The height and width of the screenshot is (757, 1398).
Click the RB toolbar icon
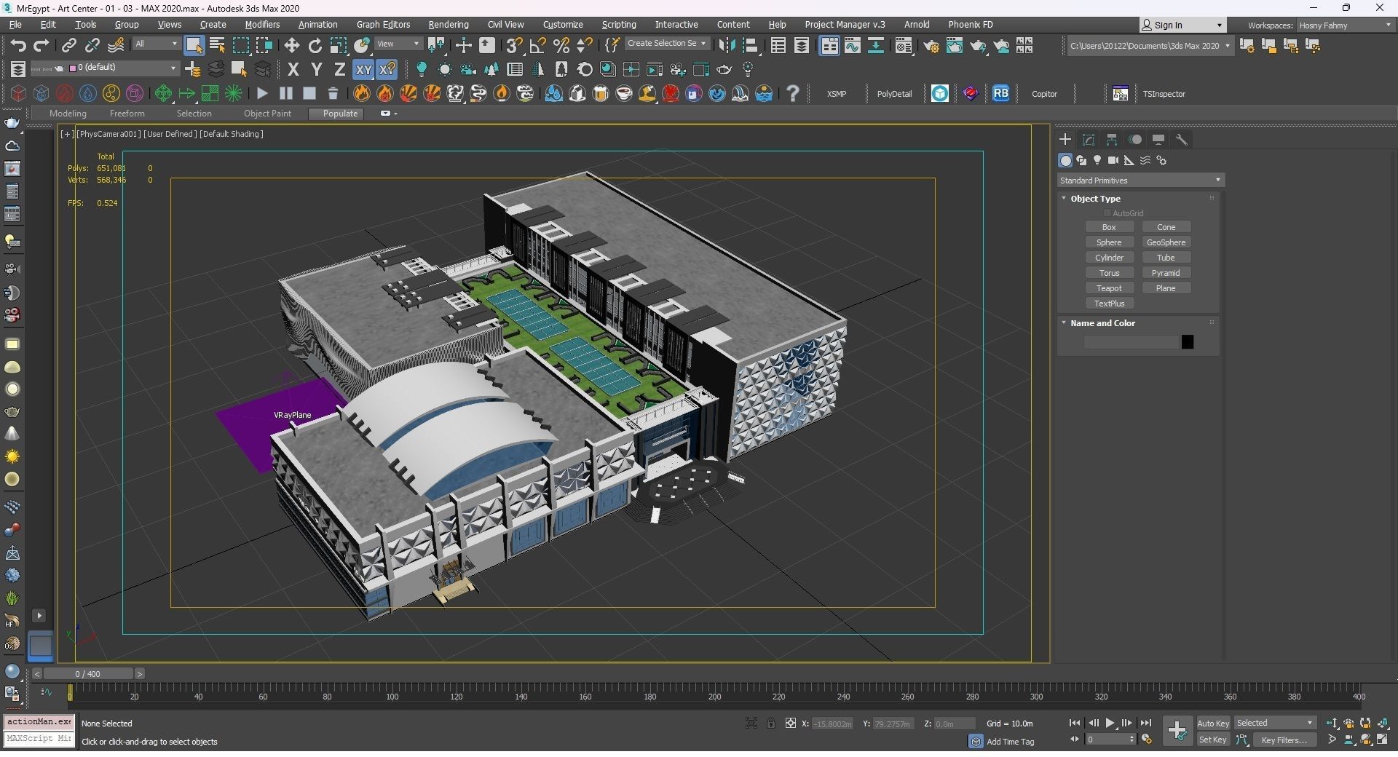pos(1001,93)
